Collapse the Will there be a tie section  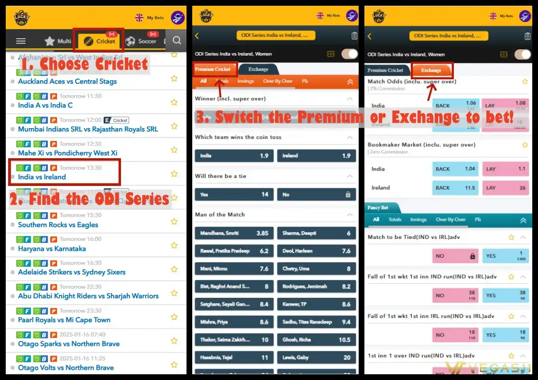(350, 176)
